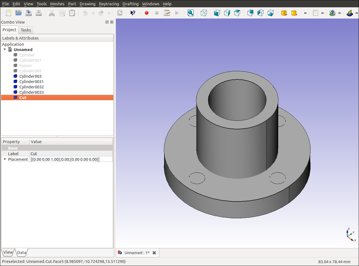Viewport: 359px width, 266px height.
Task: Switch to Front view cube icon
Action: [x=217, y=13]
